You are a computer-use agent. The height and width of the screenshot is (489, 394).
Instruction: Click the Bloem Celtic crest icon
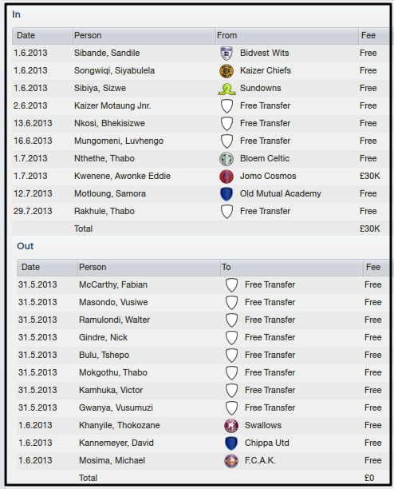coord(227,159)
